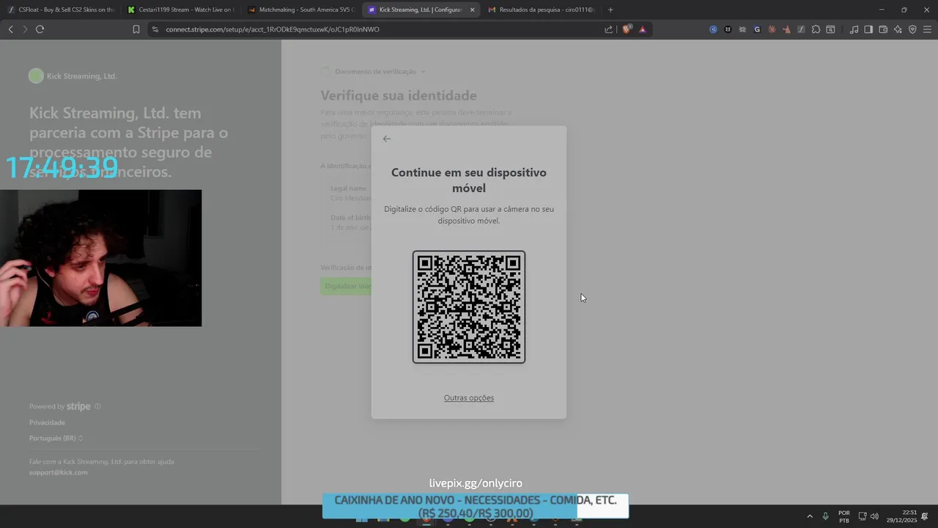Go back with the browser back arrow
The height and width of the screenshot is (528, 938).
coord(10,29)
